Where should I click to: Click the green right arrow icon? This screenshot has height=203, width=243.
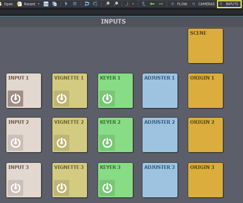click(x=161, y=4)
